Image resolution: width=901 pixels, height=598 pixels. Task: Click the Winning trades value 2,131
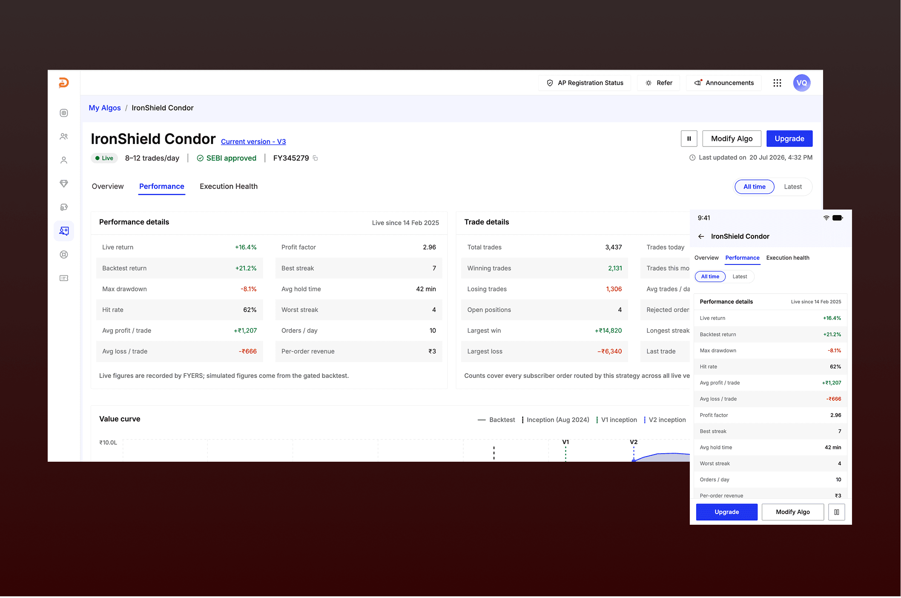[615, 268]
